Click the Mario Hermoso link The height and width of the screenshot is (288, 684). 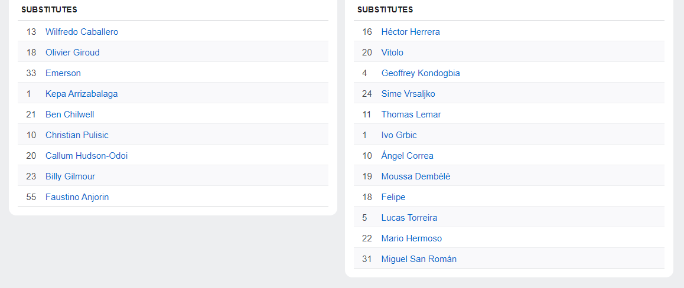(x=411, y=238)
